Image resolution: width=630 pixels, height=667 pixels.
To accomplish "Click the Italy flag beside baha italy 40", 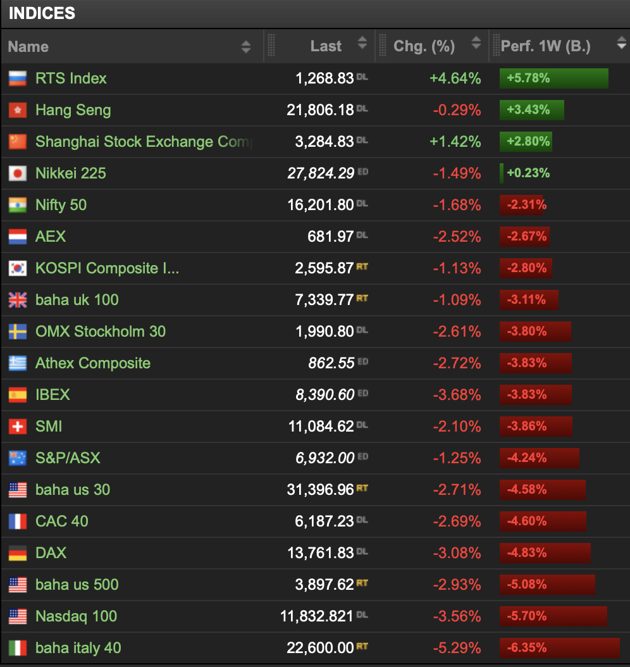I will tap(18, 648).
